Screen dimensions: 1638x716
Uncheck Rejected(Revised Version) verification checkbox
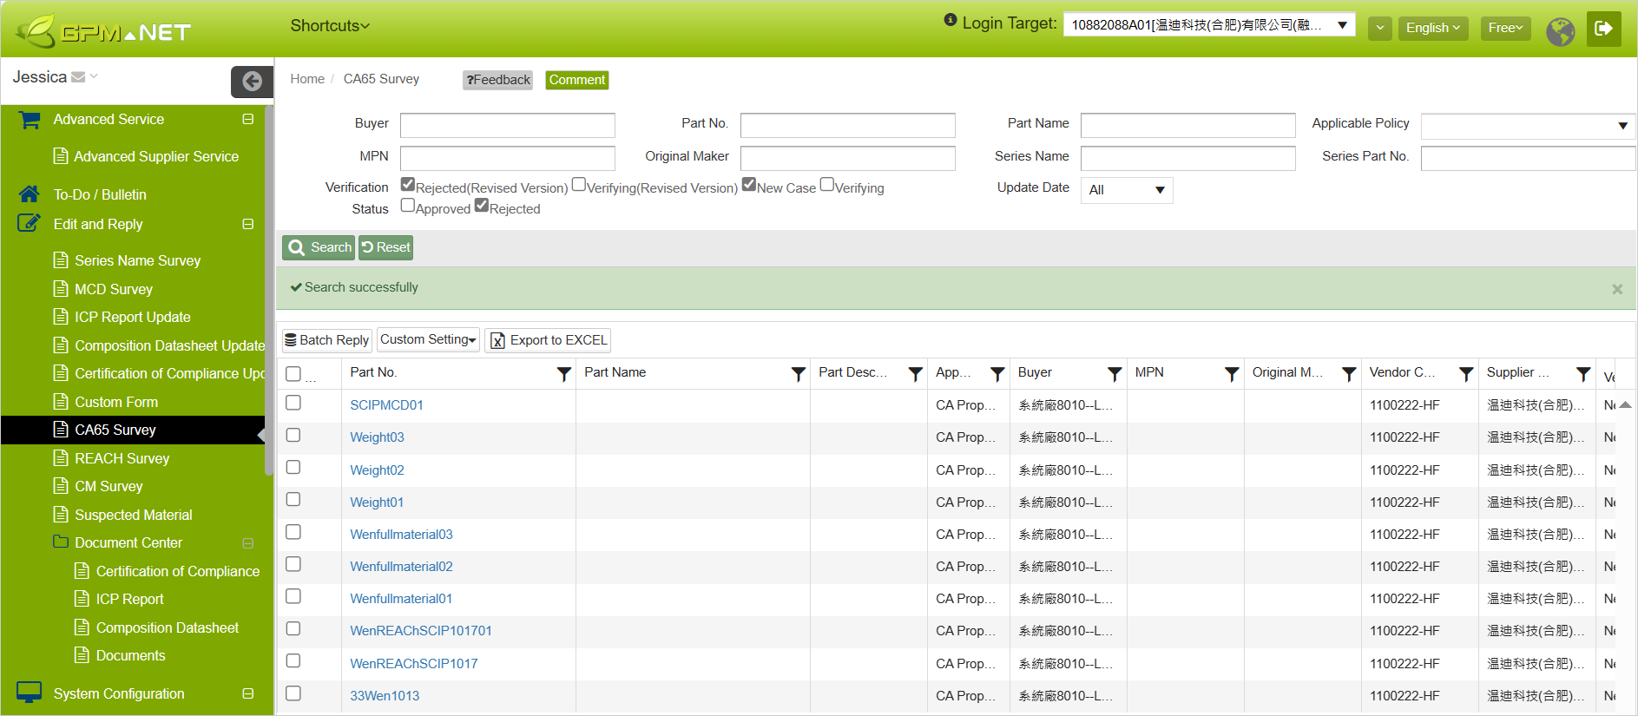(x=407, y=184)
